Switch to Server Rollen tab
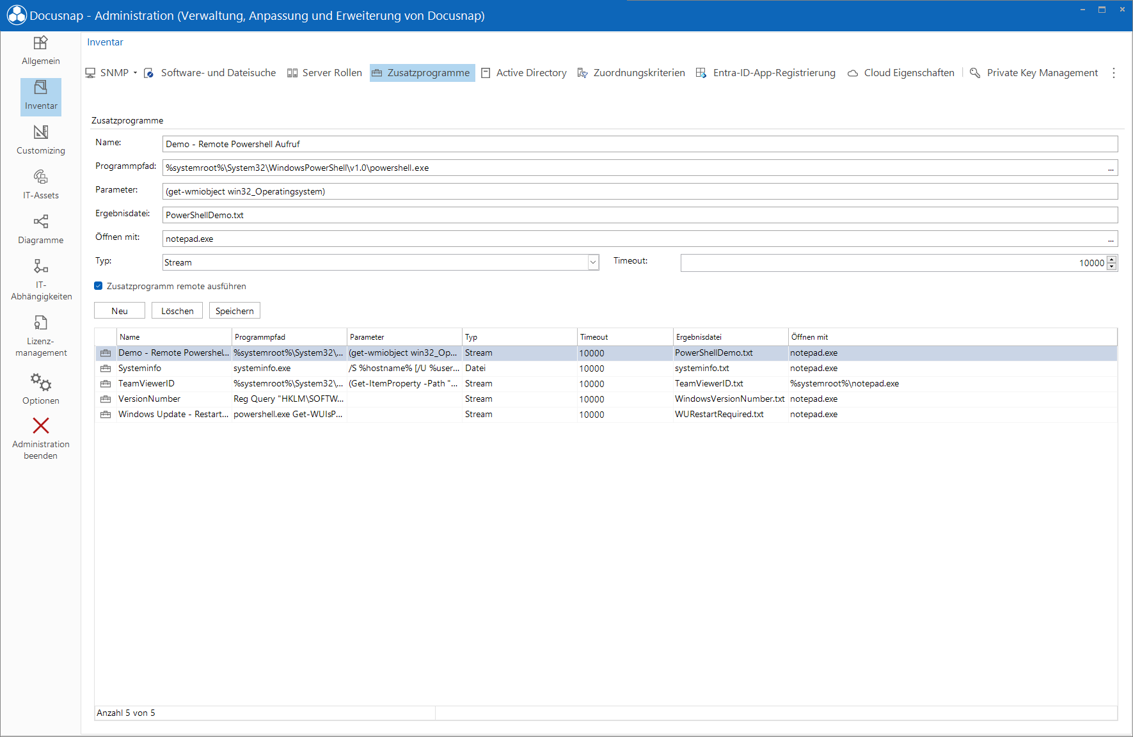Image resolution: width=1133 pixels, height=737 pixels. point(324,73)
